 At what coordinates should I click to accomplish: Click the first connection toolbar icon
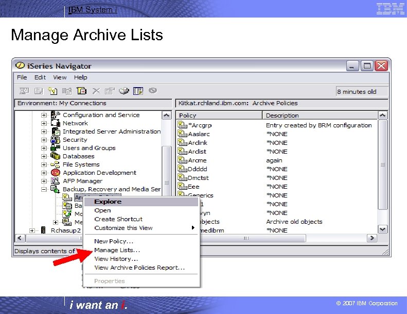(24, 91)
